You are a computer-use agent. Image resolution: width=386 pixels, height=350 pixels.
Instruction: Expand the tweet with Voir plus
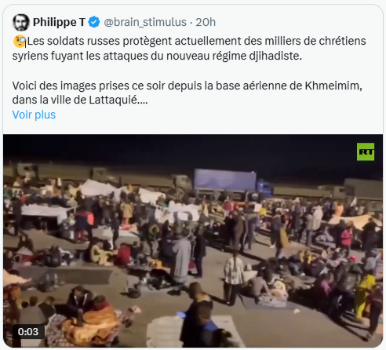click(34, 115)
